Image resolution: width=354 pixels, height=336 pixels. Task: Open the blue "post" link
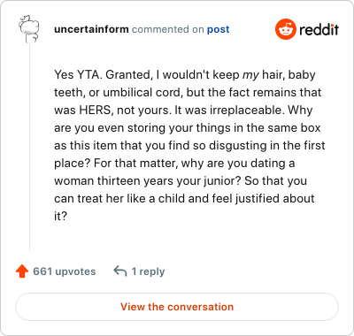[x=219, y=29]
